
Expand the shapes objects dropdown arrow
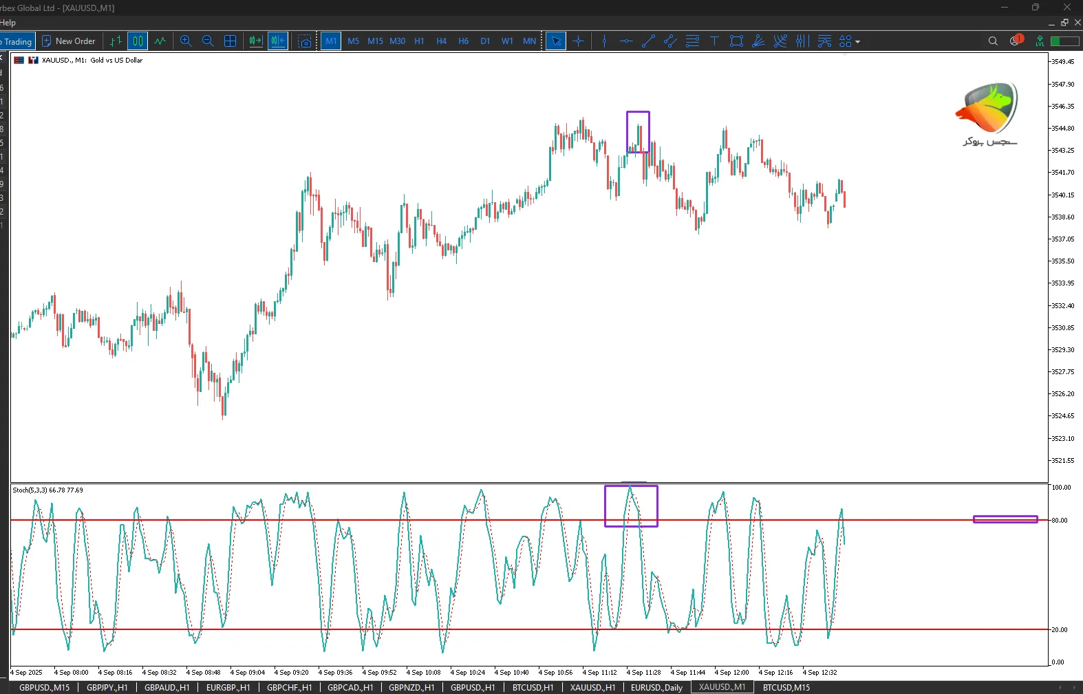coord(857,42)
